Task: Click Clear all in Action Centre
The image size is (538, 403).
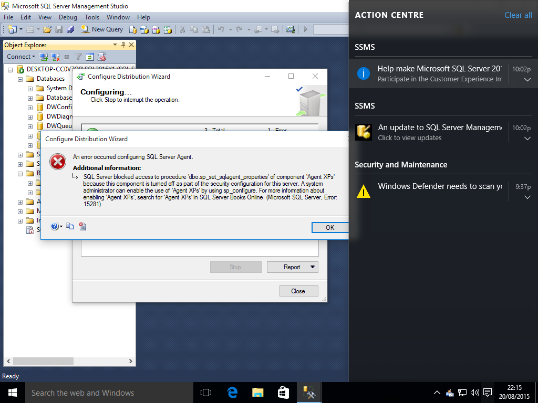Action: coord(518,15)
